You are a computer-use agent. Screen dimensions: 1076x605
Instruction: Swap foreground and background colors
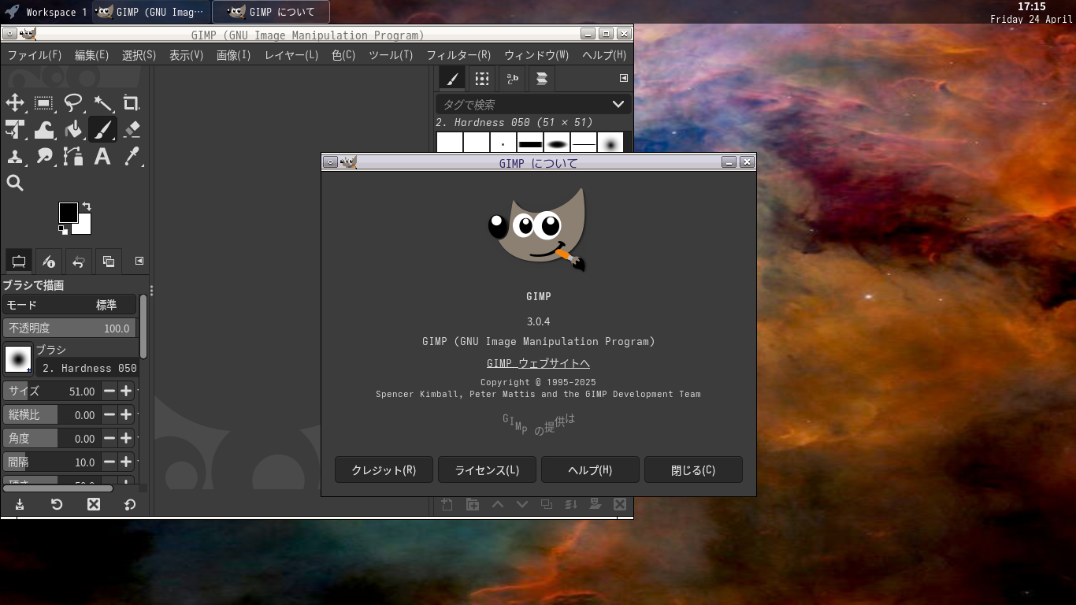click(x=87, y=206)
